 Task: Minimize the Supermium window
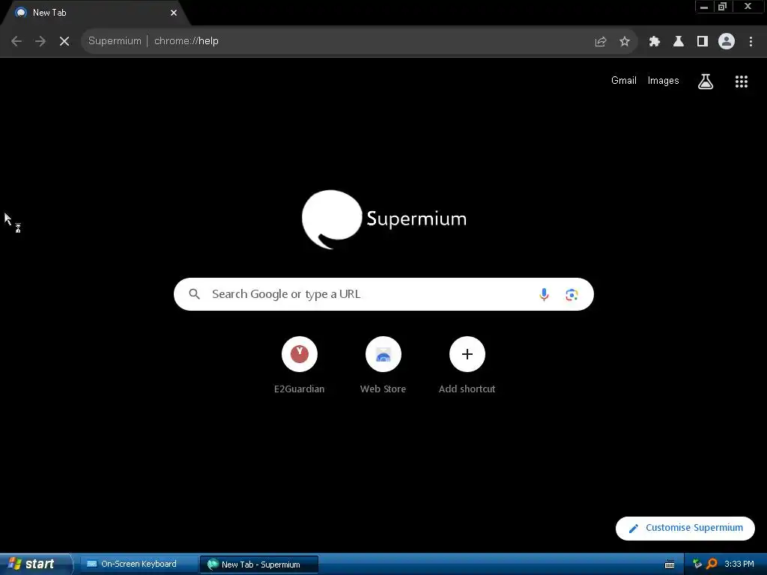(x=704, y=7)
